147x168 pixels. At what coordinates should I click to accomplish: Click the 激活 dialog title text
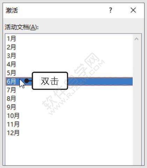tap(12, 10)
